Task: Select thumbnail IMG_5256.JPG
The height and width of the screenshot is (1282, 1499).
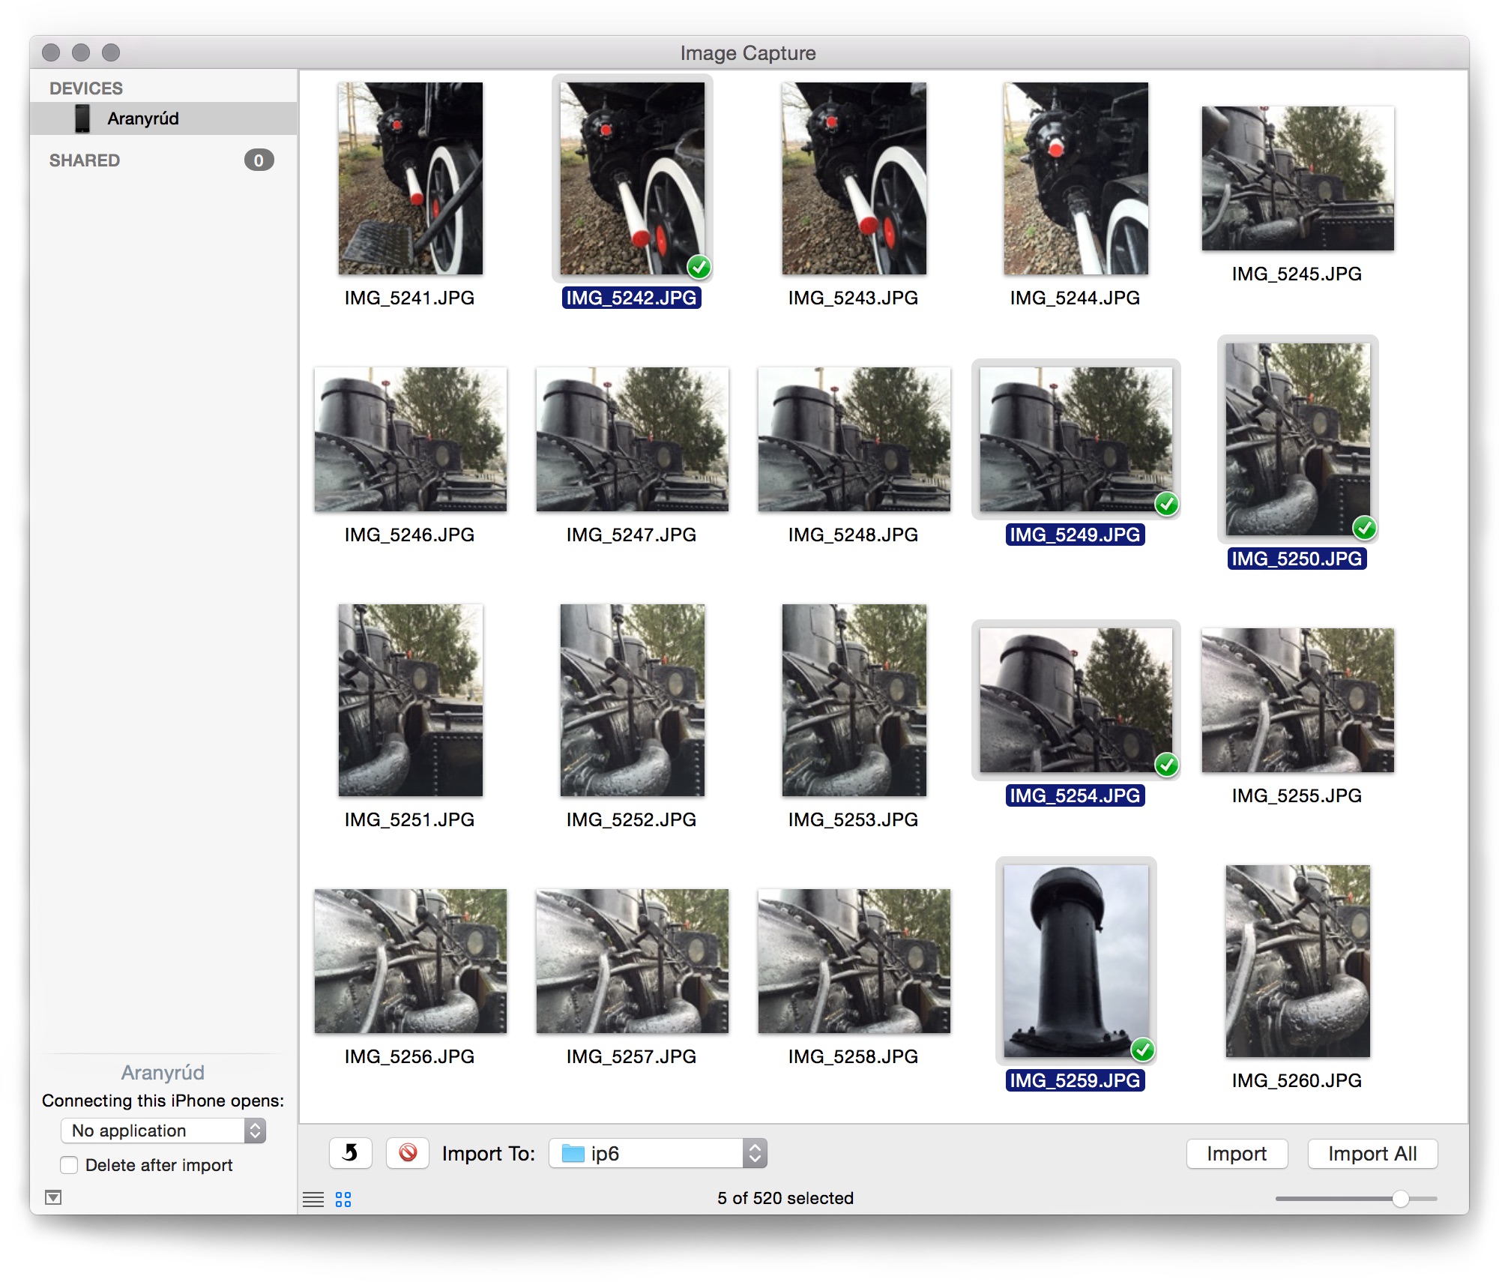Action: (x=411, y=961)
